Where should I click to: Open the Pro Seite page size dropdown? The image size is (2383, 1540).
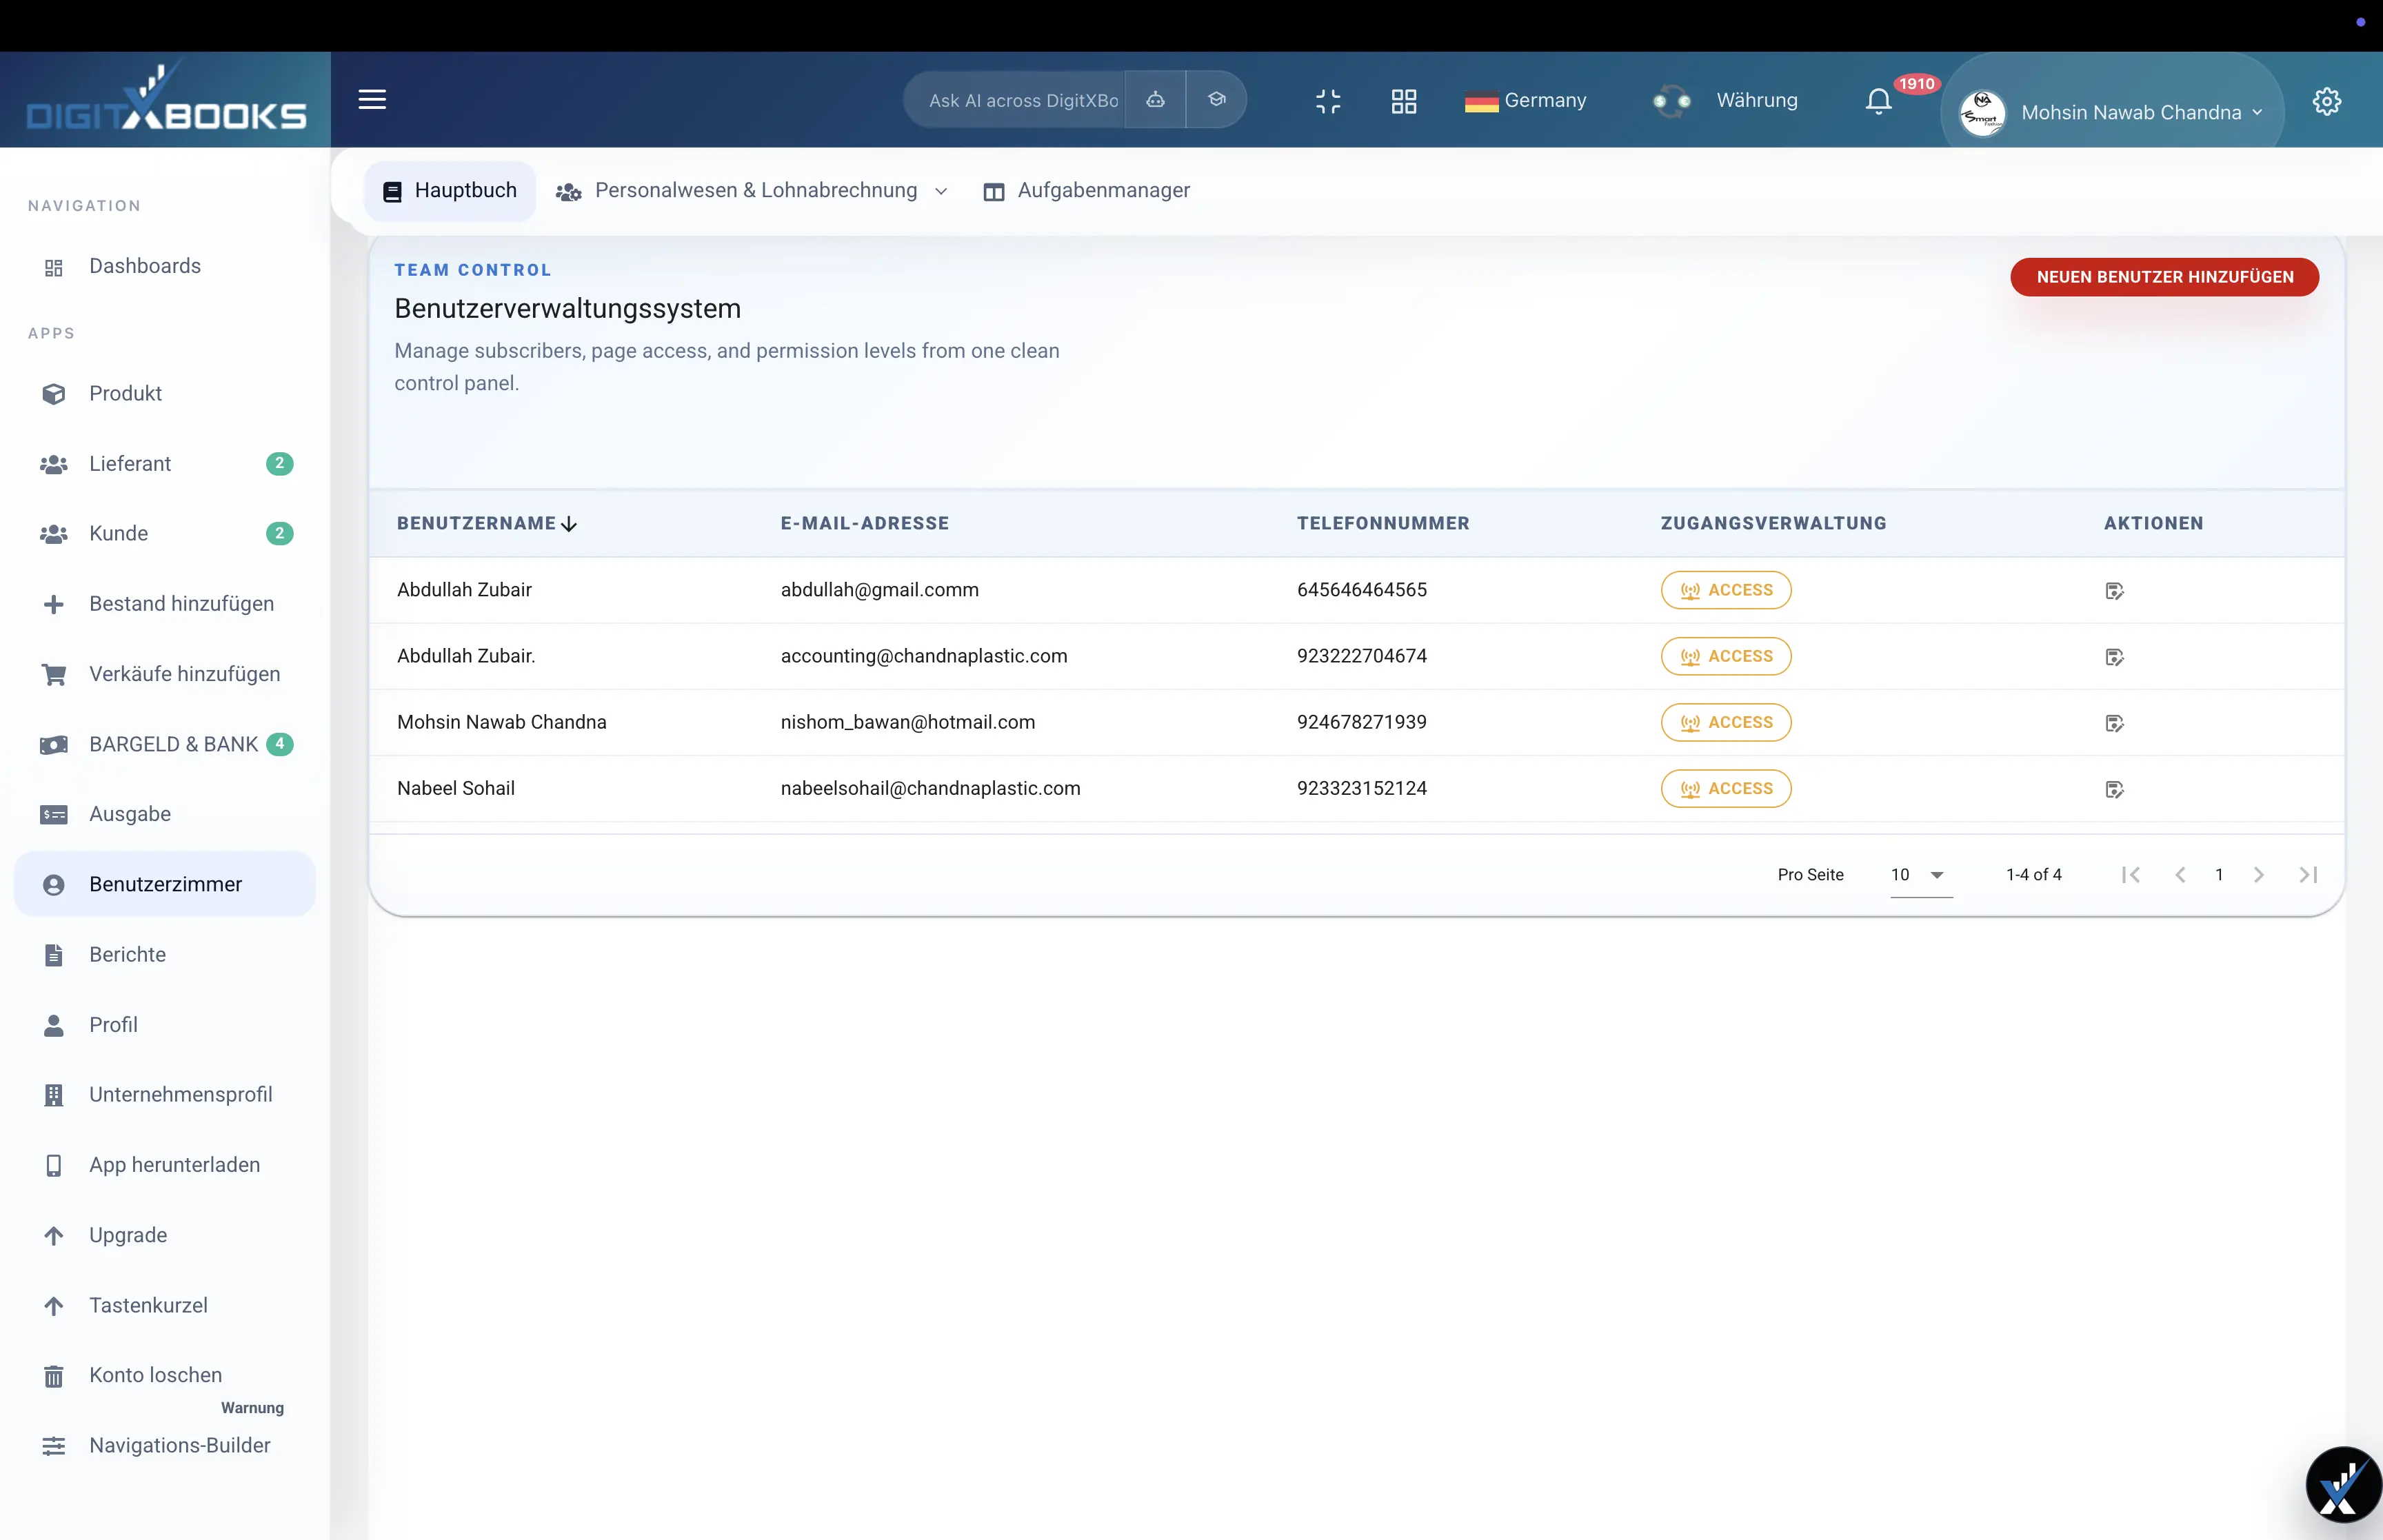(1921, 874)
